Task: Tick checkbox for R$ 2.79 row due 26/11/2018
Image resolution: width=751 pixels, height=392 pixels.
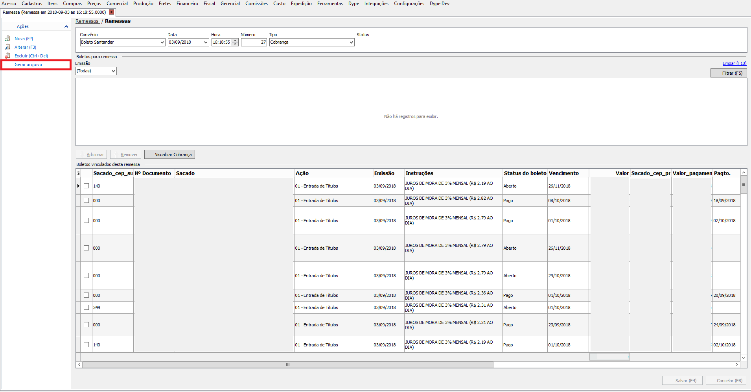Action: click(x=87, y=248)
